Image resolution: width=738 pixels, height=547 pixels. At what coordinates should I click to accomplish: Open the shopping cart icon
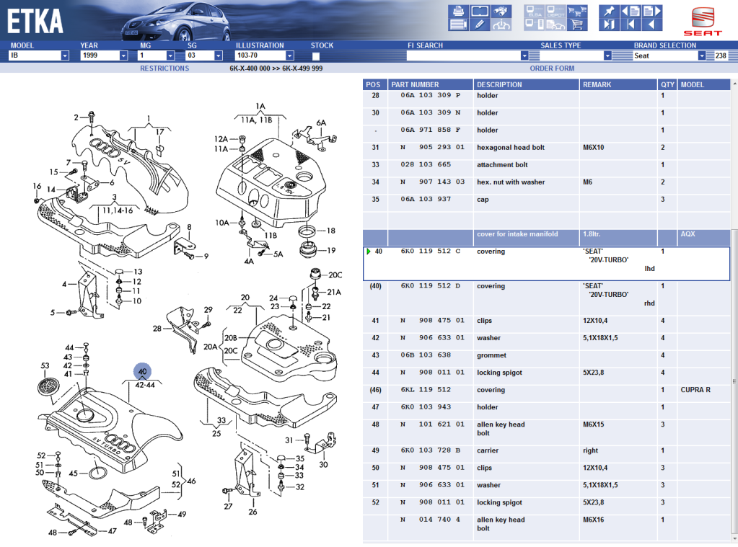click(576, 25)
